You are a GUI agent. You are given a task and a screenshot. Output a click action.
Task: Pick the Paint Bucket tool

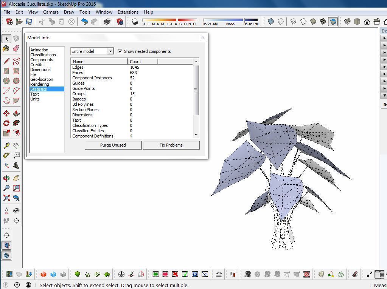tap(6, 48)
